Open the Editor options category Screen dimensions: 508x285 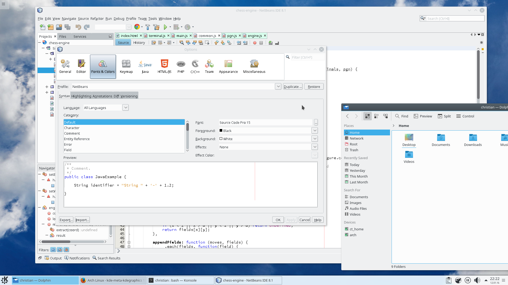pos(81,66)
